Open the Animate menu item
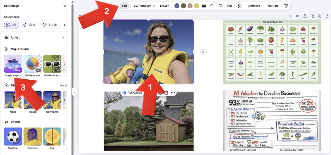The height and width of the screenshot is (155, 331). [x=254, y=6]
